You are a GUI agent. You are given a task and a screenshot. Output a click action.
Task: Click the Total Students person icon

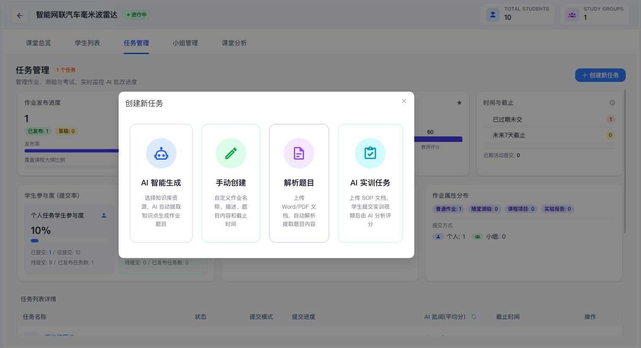click(493, 15)
